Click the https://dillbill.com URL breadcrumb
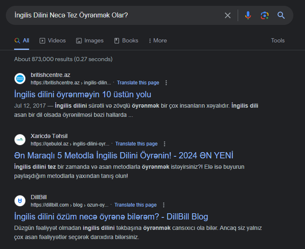Image resolution: width=305 pixels, height=249 pixels. click(69, 205)
